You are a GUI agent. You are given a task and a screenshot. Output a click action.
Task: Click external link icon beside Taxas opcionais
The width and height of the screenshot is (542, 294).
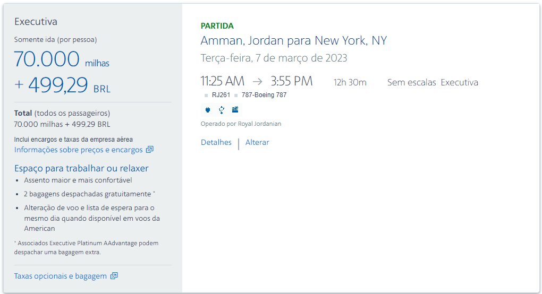tap(114, 276)
